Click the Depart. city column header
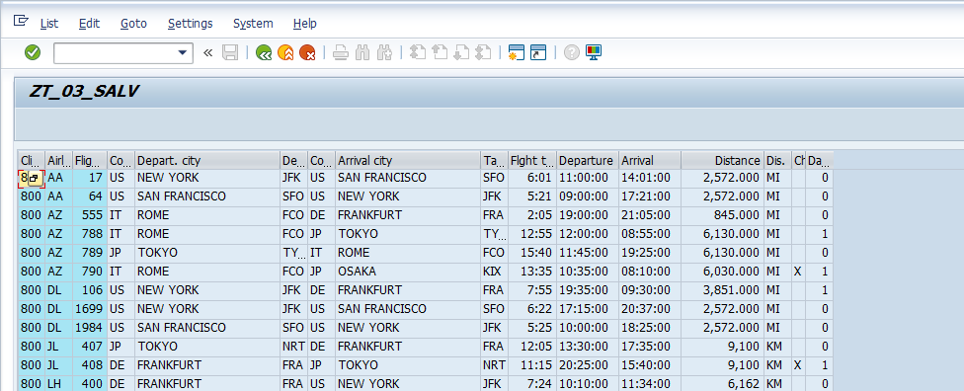Viewport: 964px width, 391px height. [207, 161]
